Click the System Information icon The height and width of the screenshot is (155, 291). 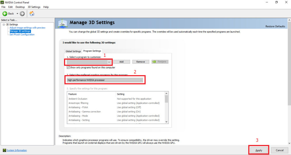4,150
